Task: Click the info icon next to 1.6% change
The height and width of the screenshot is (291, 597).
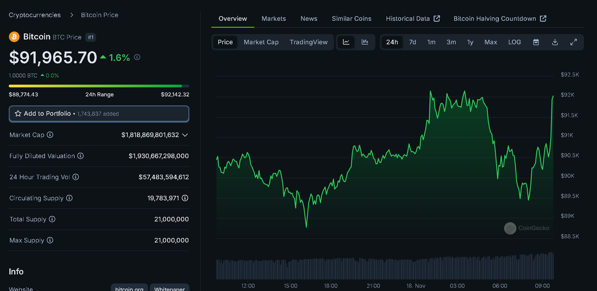Action: pos(137,57)
